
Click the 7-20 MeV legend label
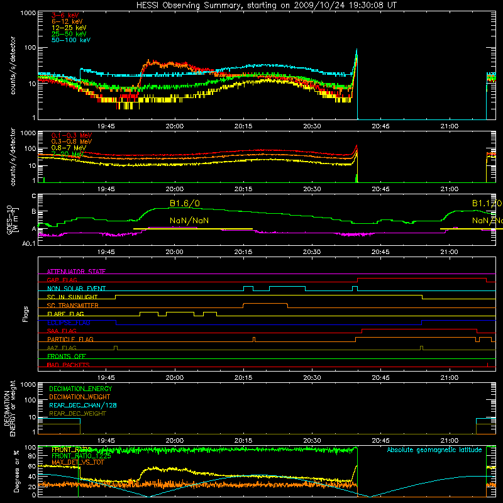pos(68,154)
